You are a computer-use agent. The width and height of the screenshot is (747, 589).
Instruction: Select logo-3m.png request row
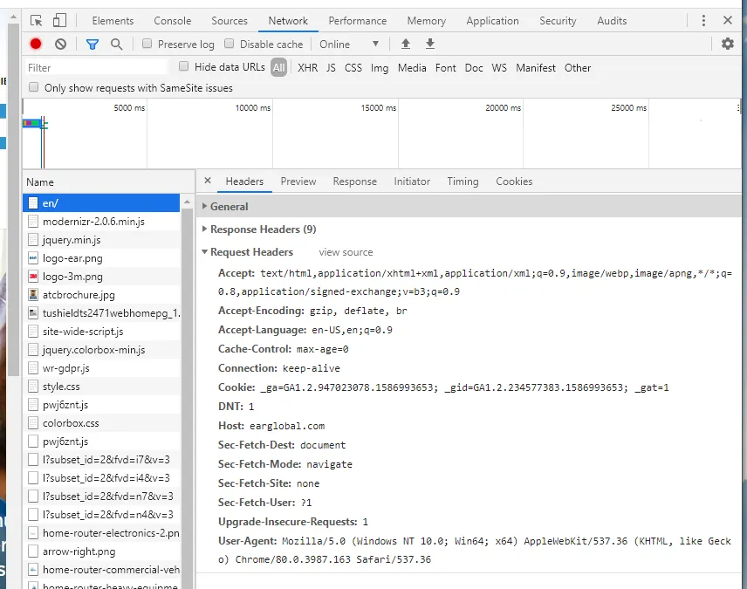(101, 277)
